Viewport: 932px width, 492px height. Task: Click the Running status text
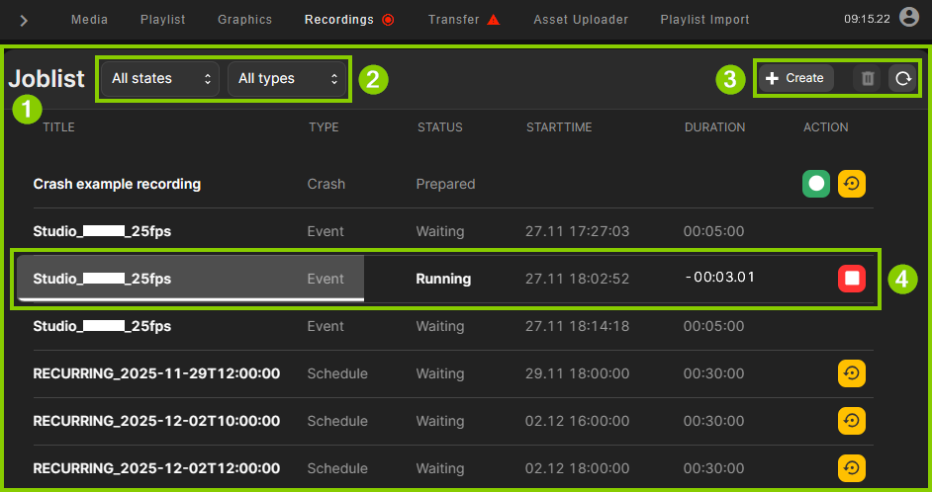pyautogui.click(x=443, y=279)
